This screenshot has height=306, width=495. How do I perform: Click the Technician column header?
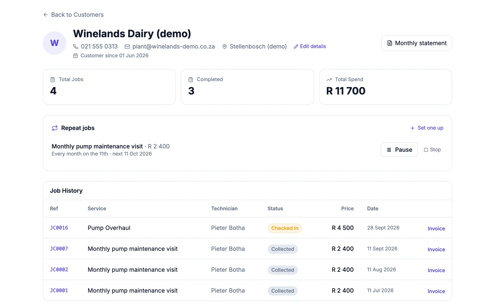click(224, 209)
